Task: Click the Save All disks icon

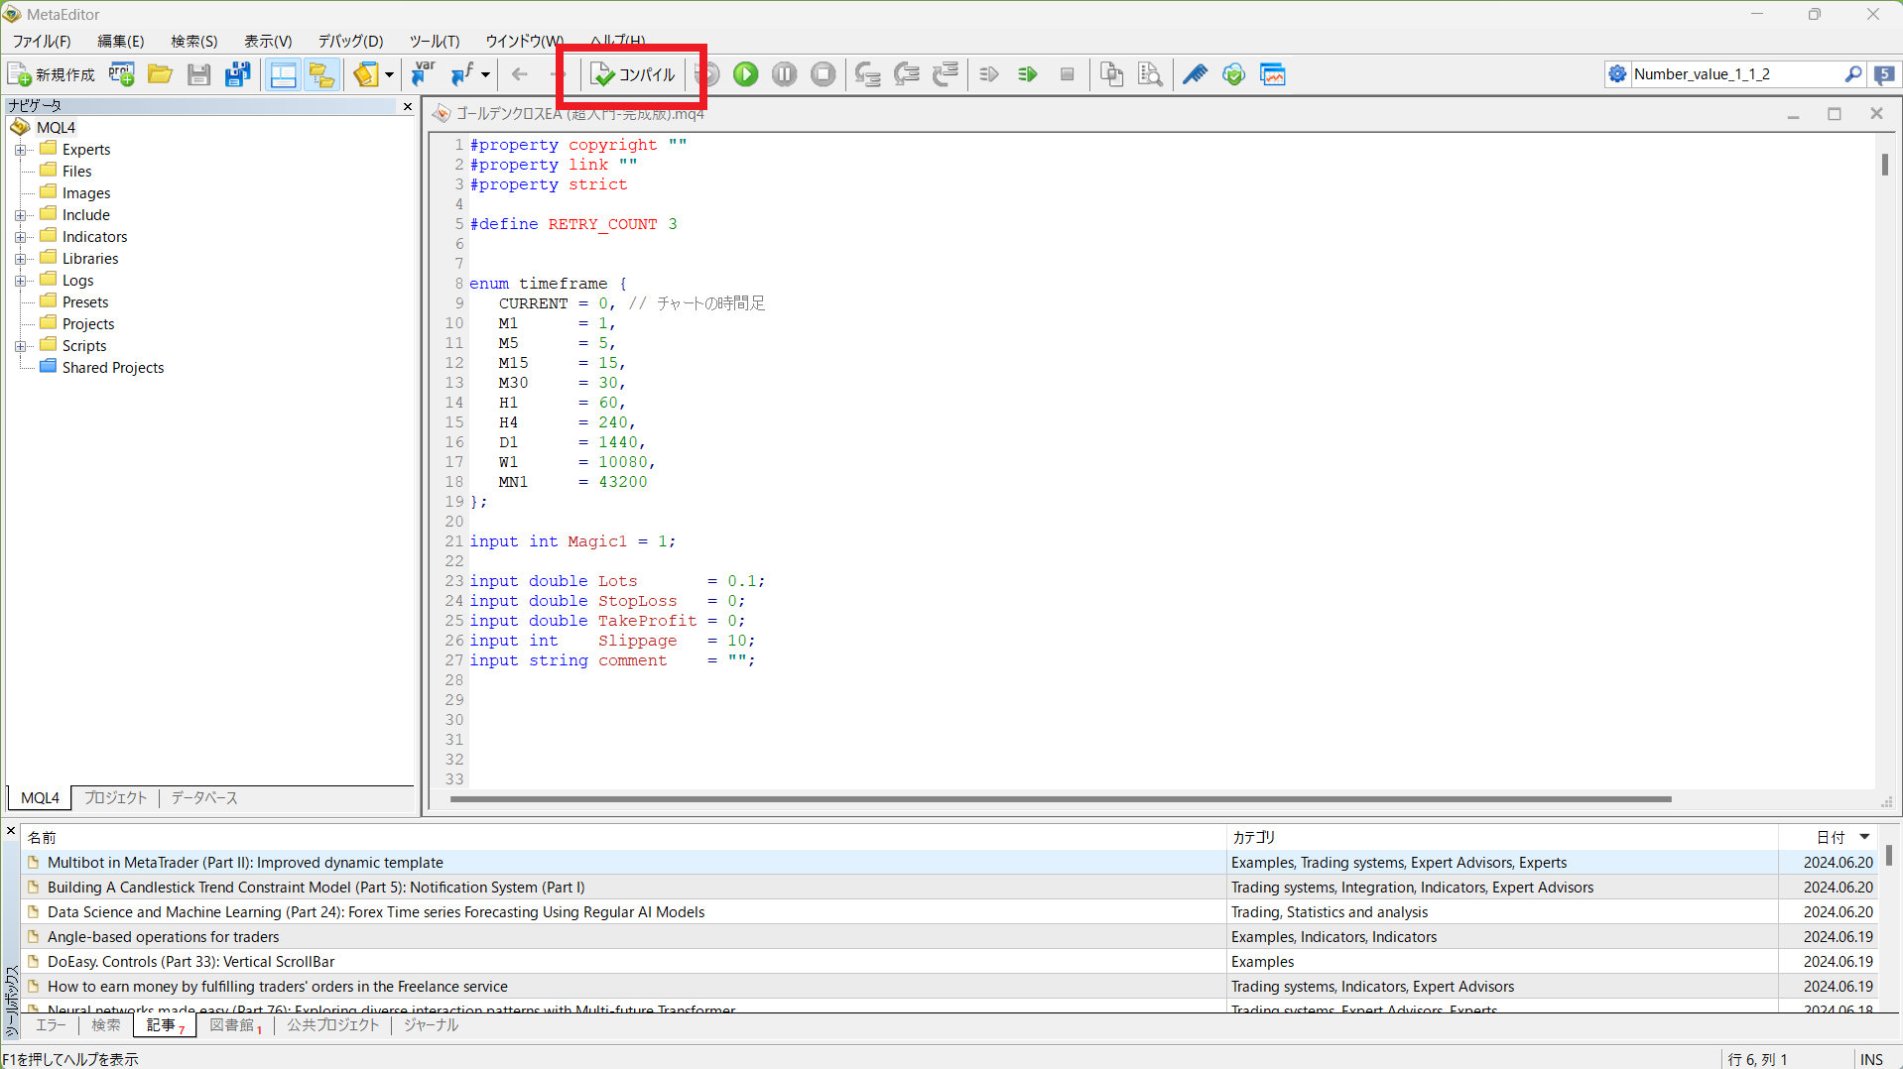Action: point(238,74)
